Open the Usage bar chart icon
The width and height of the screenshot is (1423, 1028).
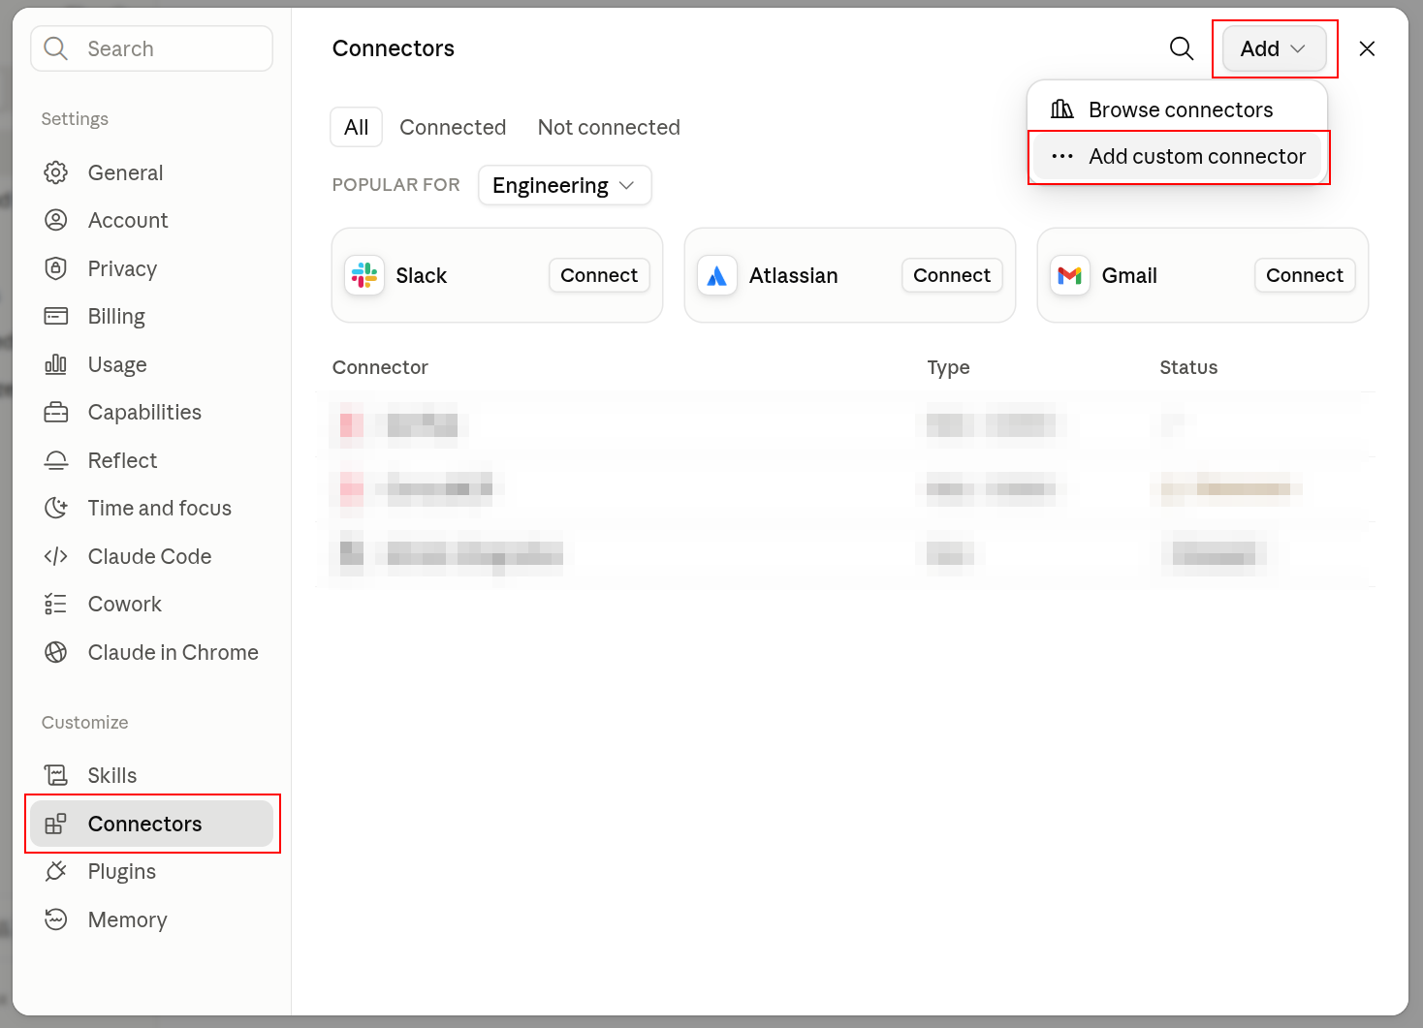click(x=56, y=364)
